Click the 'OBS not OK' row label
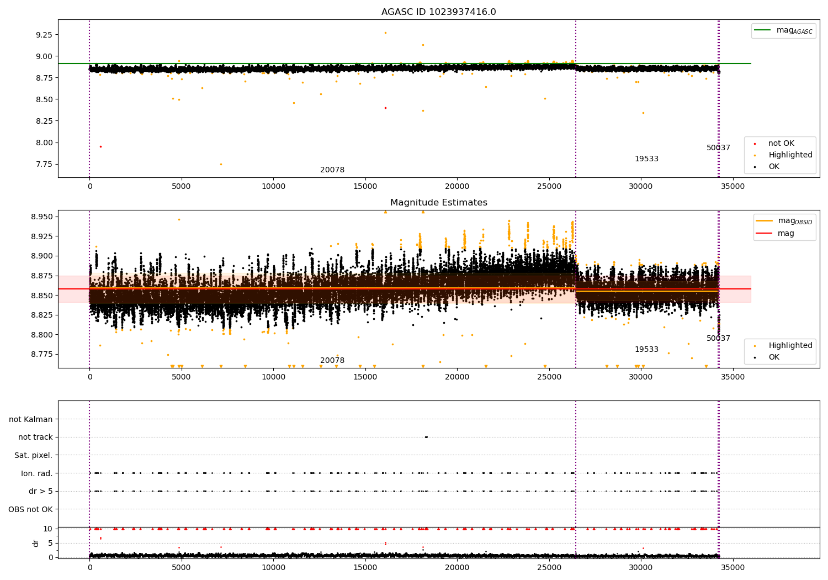 click(31, 510)
